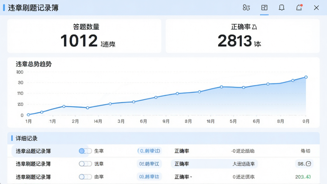Click the blue tag in first record row
The image size is (327, 184).
(x=149, y=151)
